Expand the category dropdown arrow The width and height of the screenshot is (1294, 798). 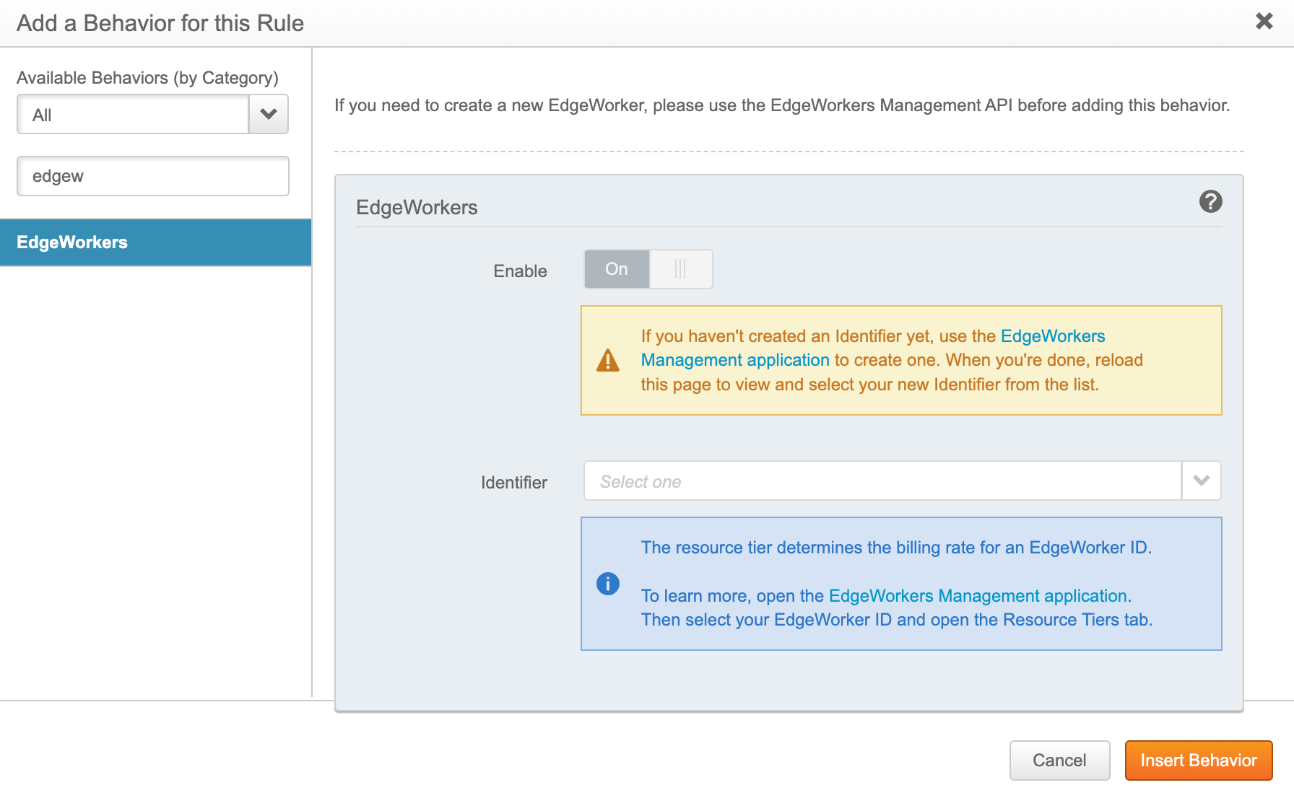click(x=269, y=114)
